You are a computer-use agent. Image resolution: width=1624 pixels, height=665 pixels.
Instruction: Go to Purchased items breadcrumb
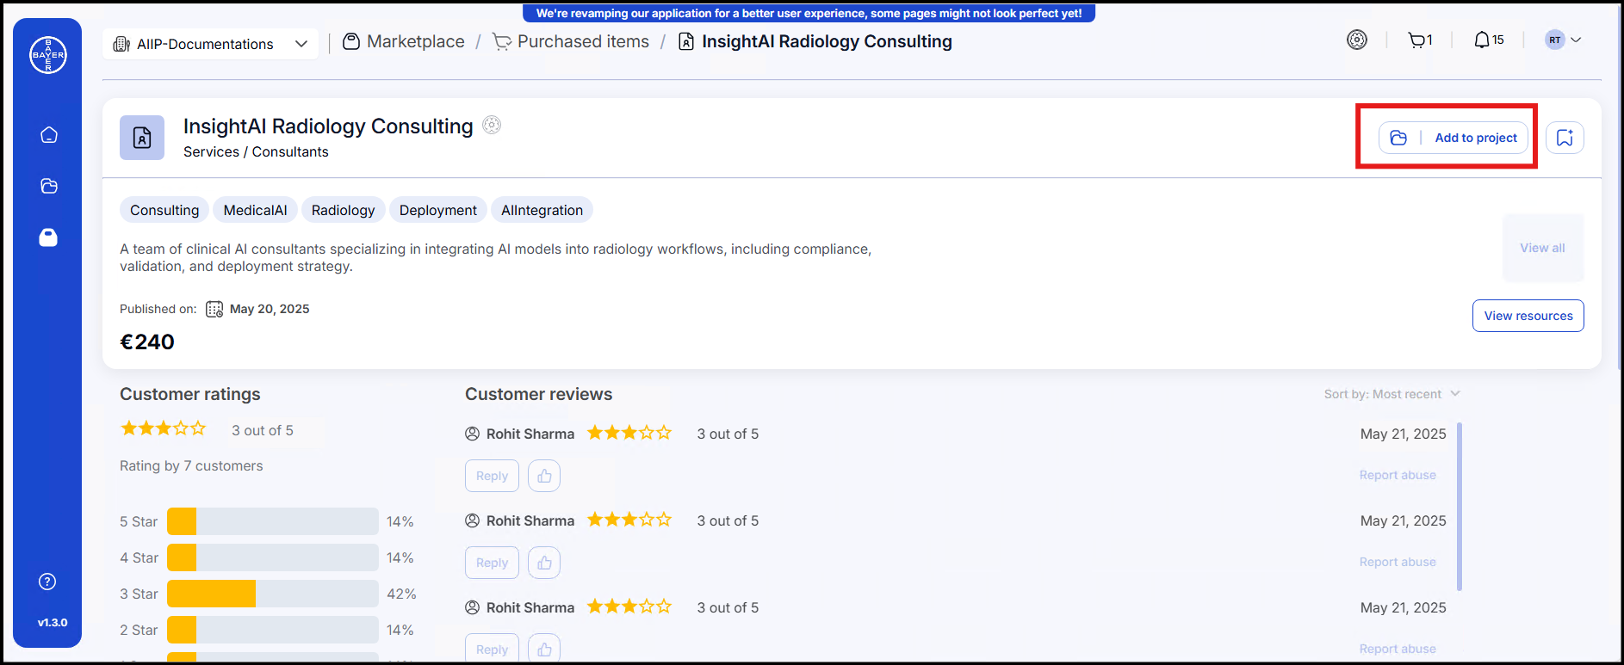(x=571, y=41)
